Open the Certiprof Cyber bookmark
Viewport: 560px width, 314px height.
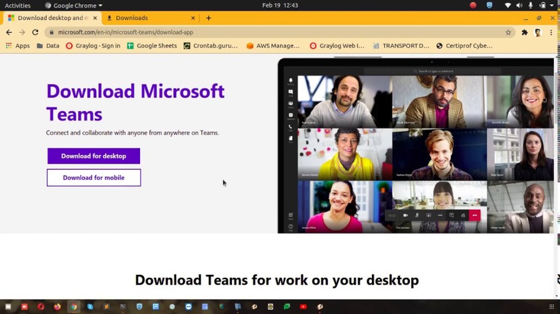(x=464, y=46)
